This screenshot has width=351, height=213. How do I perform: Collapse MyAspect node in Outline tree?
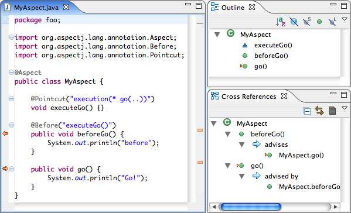coord(217,35)
